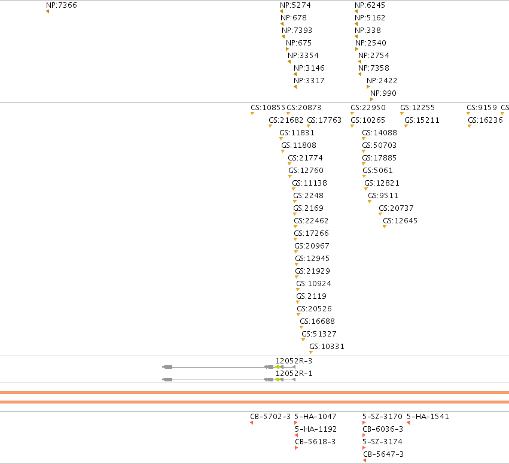This screenshot has width=509, height=464.
Task: Select the GS:11831 insertion label
Action: click(x=297, y=133)
